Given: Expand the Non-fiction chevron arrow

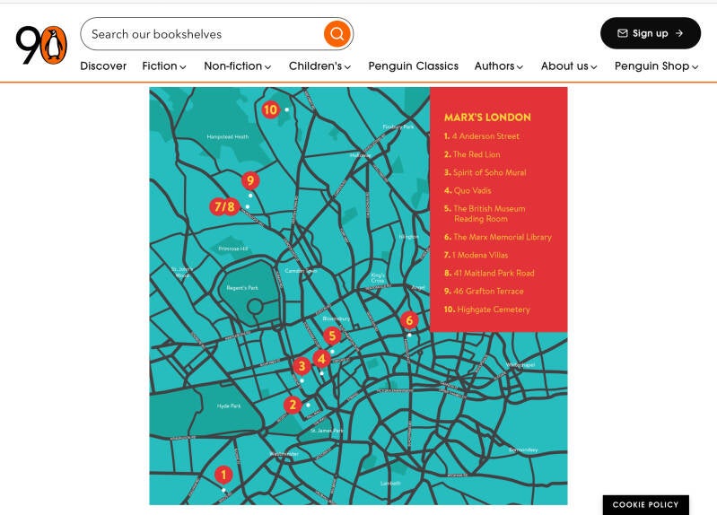Looking at the screenshot, I should point(268,66).
